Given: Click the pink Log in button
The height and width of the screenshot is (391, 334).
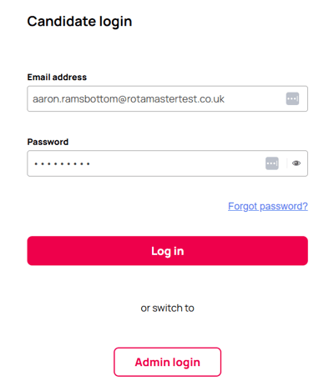Looking at the screenshot, I should pos(167,251).
